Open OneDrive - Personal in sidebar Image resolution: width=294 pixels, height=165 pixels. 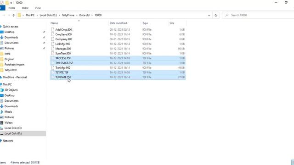(x=15, y=77)
